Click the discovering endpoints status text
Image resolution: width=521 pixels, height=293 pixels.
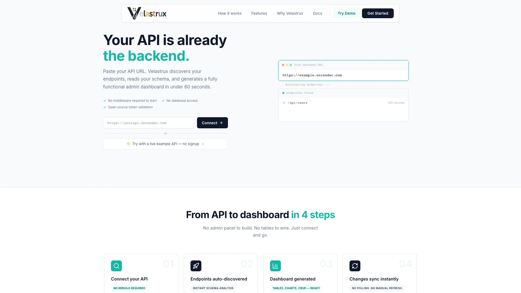click(x=304, y=85)
